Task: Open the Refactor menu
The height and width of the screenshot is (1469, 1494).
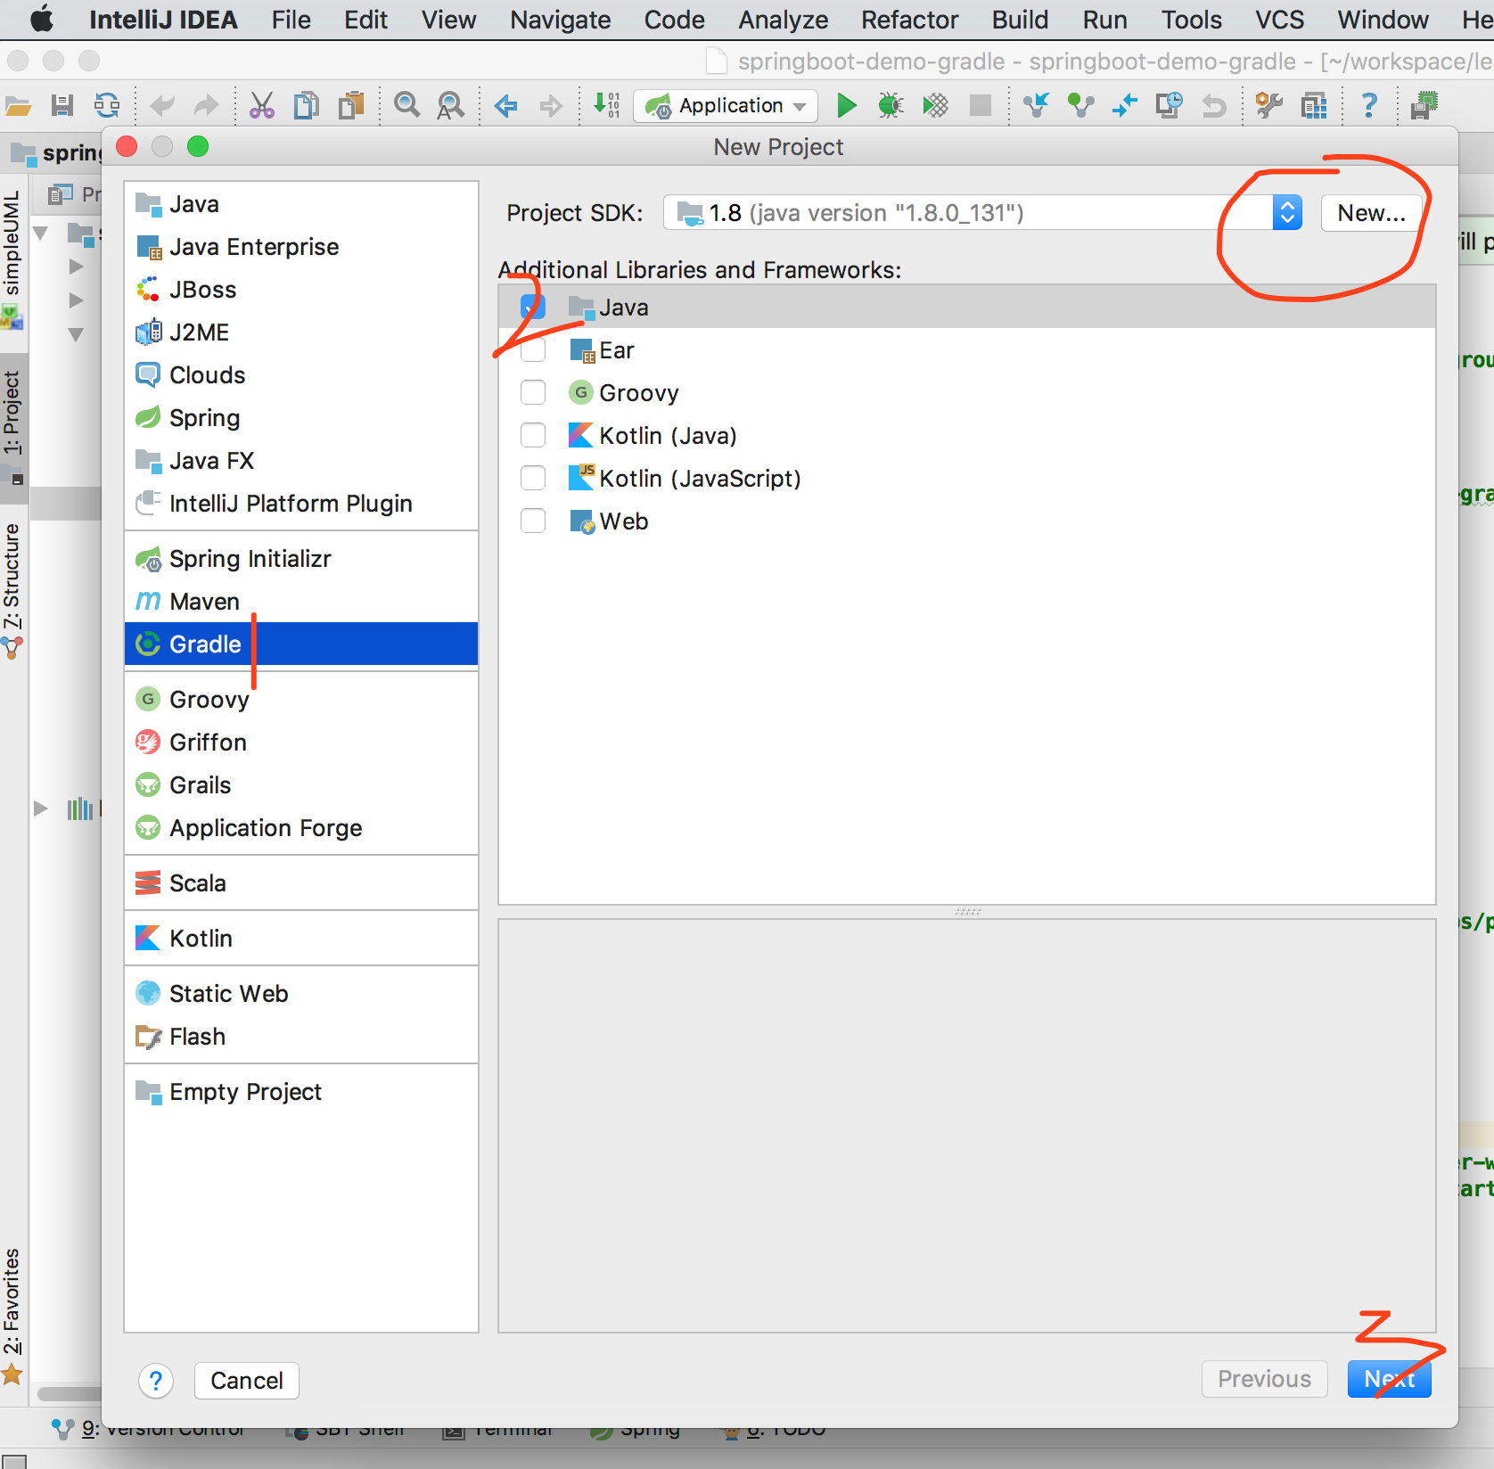Action: point(910,20)
